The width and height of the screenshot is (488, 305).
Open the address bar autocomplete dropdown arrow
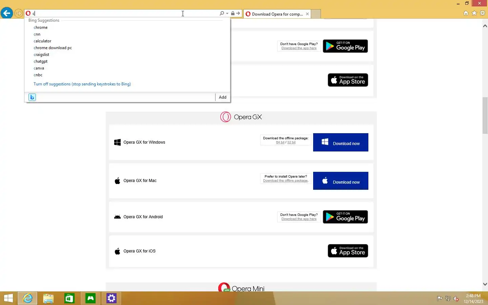click(227, 14)
